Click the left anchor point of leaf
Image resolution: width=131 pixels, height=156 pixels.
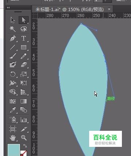click(x=59, y=68)
